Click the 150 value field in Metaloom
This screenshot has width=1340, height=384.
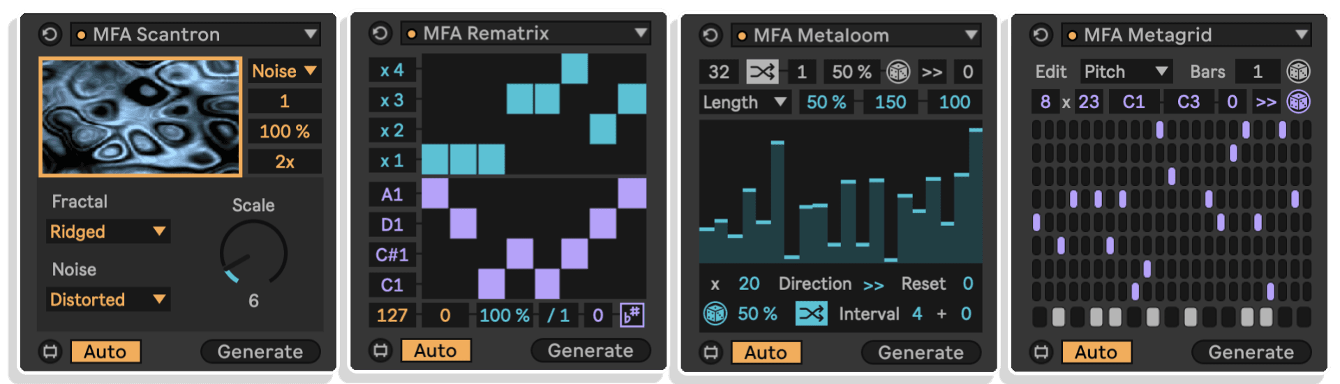(x=891, y=102)
